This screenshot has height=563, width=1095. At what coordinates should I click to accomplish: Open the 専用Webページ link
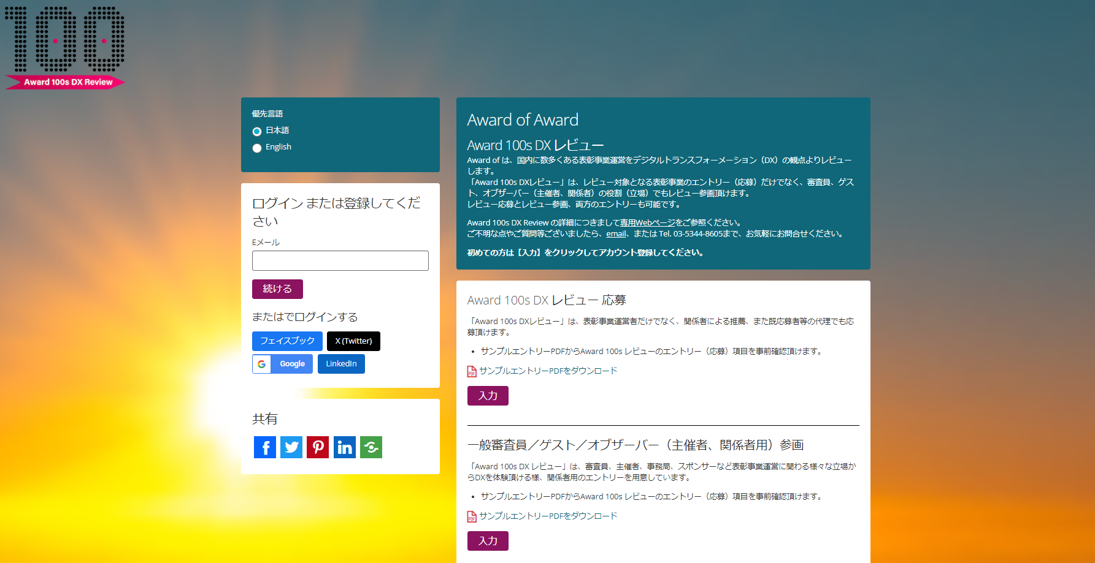647,223
